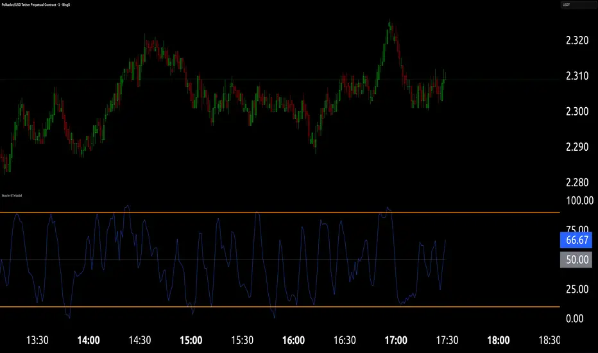Open the USDT currency selector
The width and height of the screenshot is (598, 353).
[579, 5]
